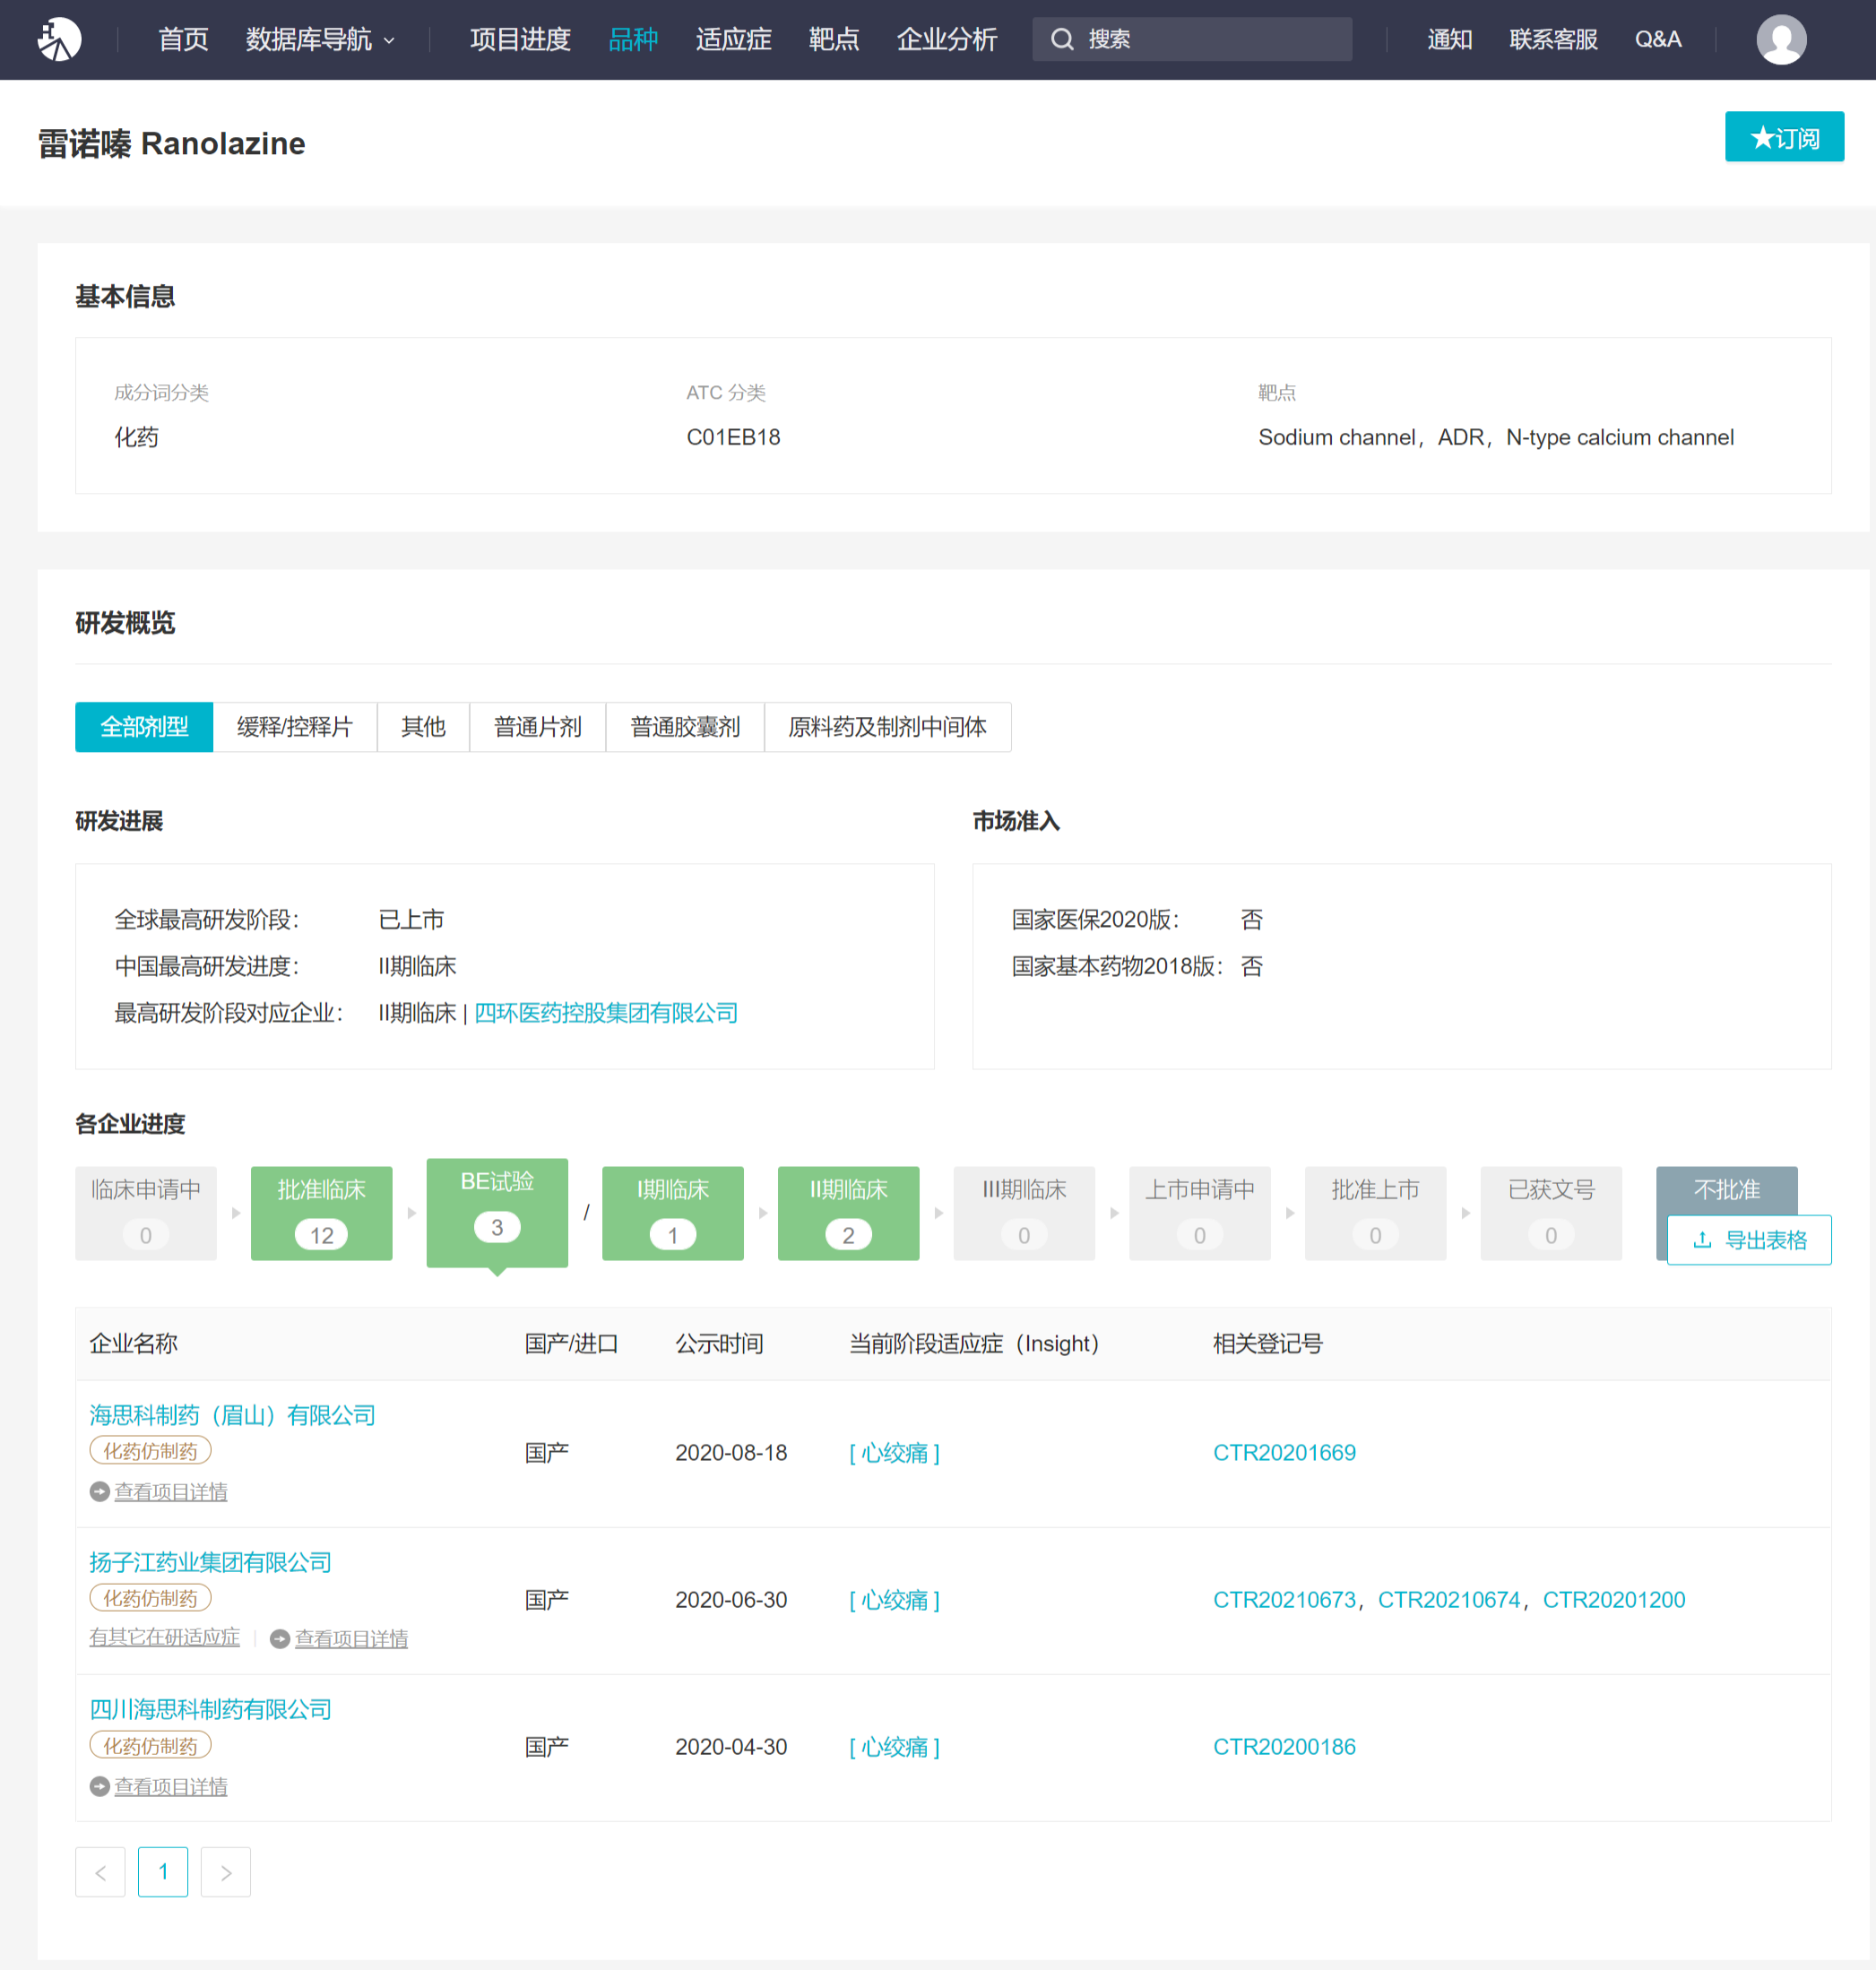This screenshot has height=1970, width=1876.
Task: Select the II期临床 stage with 2
Action: 848,1213
